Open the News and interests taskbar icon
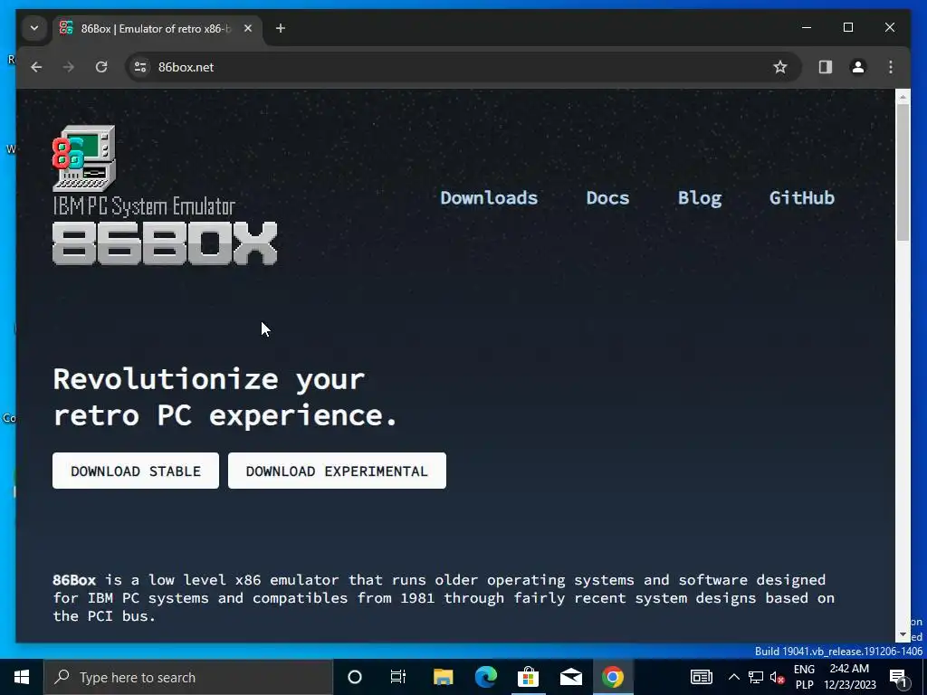The height and width of the screenshot is (695, 927). click(702, 677)
